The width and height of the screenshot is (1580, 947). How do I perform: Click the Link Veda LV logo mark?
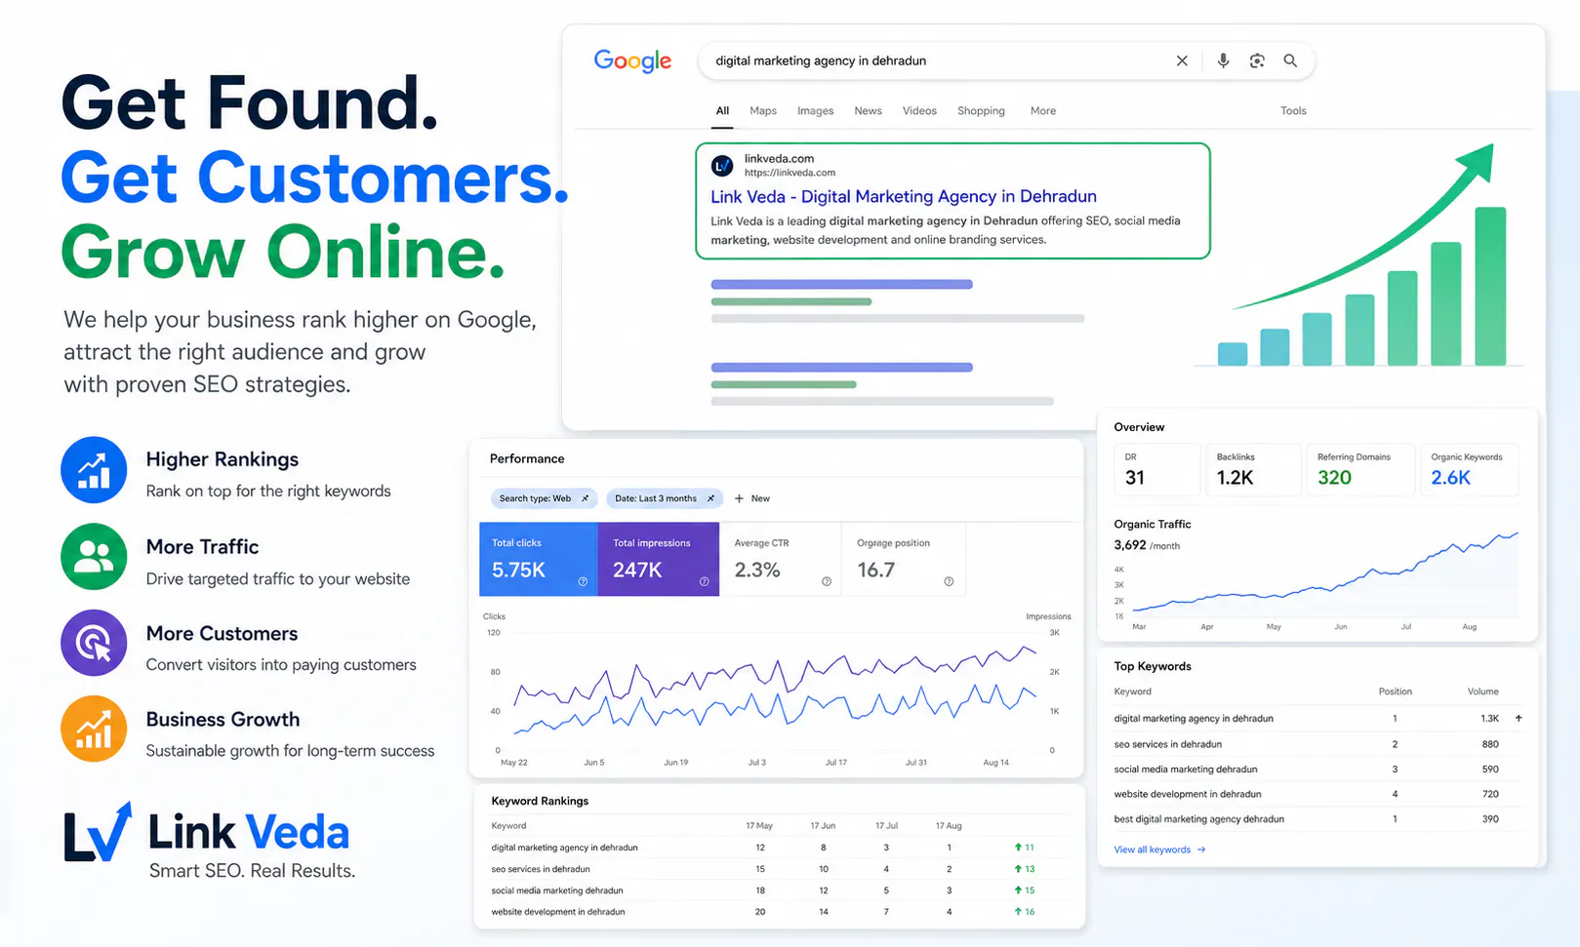click(98, 833)
